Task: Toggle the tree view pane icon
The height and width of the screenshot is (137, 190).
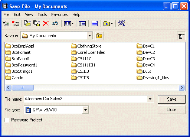Action: tap(82, 23)
